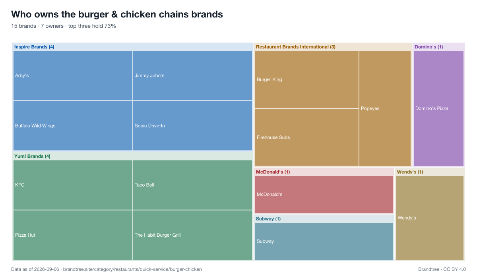Click the Burger King tile
This screenshot has height=278, width=477.
(x=307, y=79)
